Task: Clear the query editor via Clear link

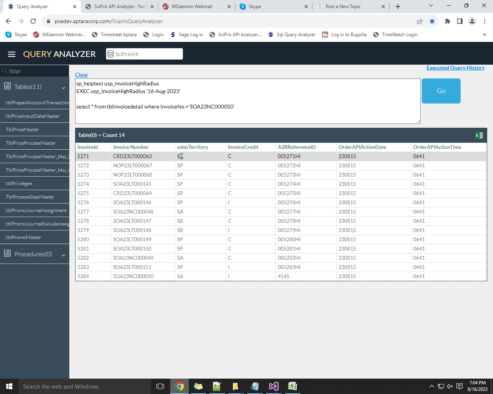Action: [82, 75]
